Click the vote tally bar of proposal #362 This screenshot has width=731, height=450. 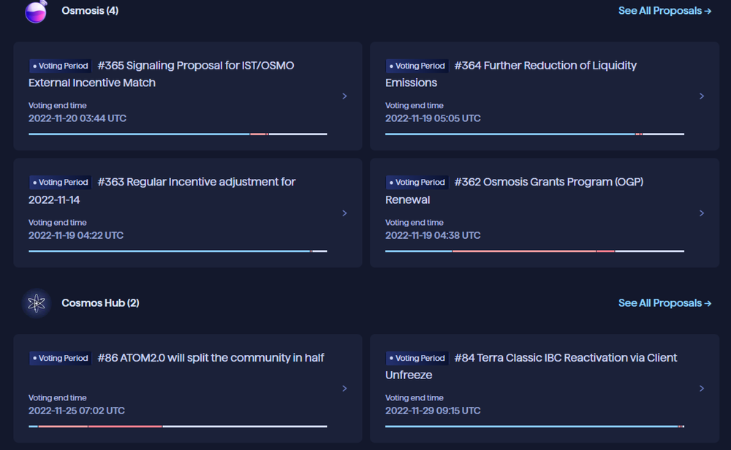535,251
